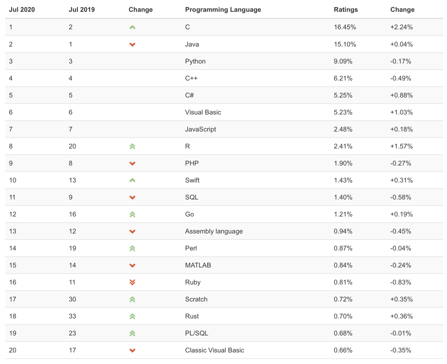Click the double green up arrow for R

pyautogui.click(x=132, y=146)
